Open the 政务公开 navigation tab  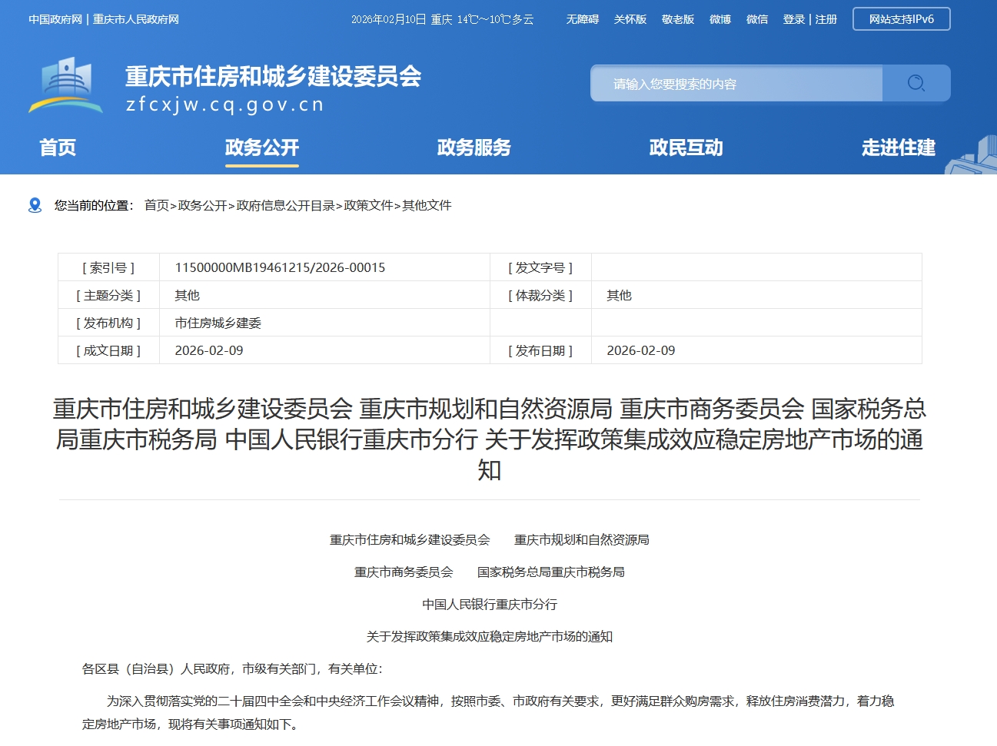[261, 148]
